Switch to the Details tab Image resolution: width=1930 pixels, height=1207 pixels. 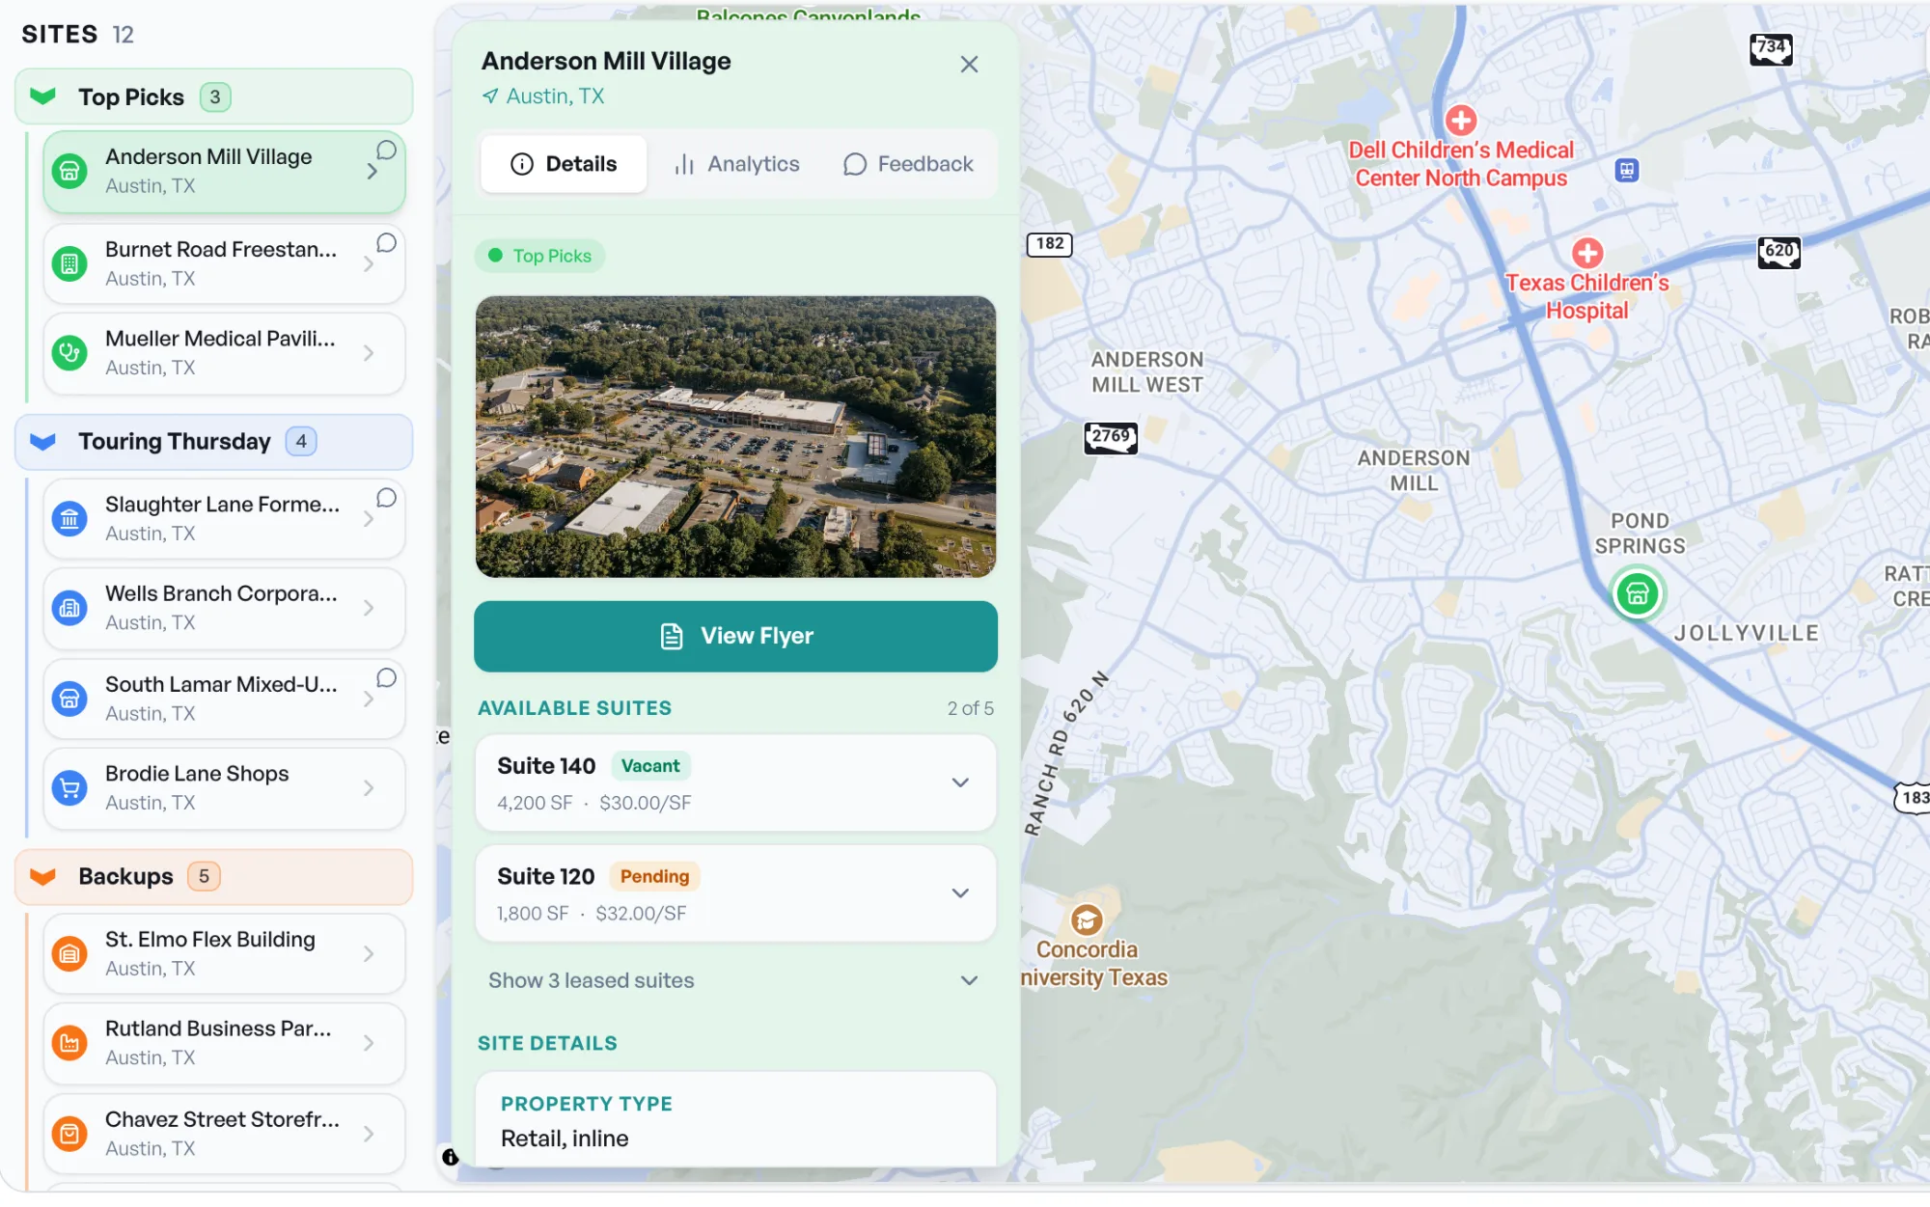[564, 164]
